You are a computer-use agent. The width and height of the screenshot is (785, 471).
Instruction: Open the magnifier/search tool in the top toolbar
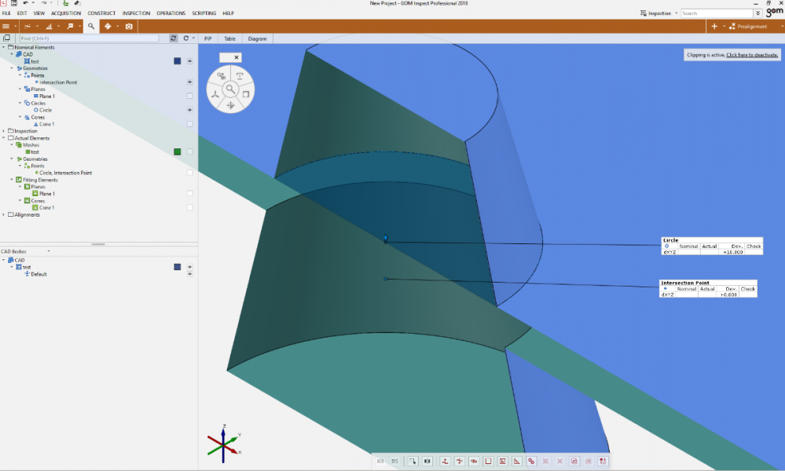[x=90, y=26]
